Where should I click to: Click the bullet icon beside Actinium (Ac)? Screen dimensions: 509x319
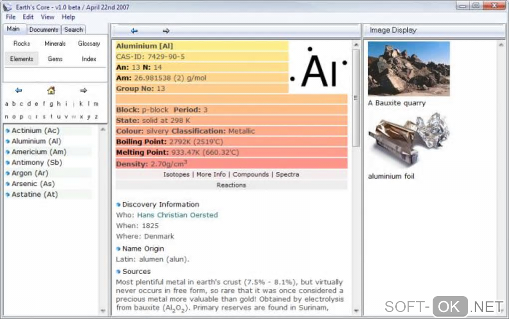pos(8,131)
